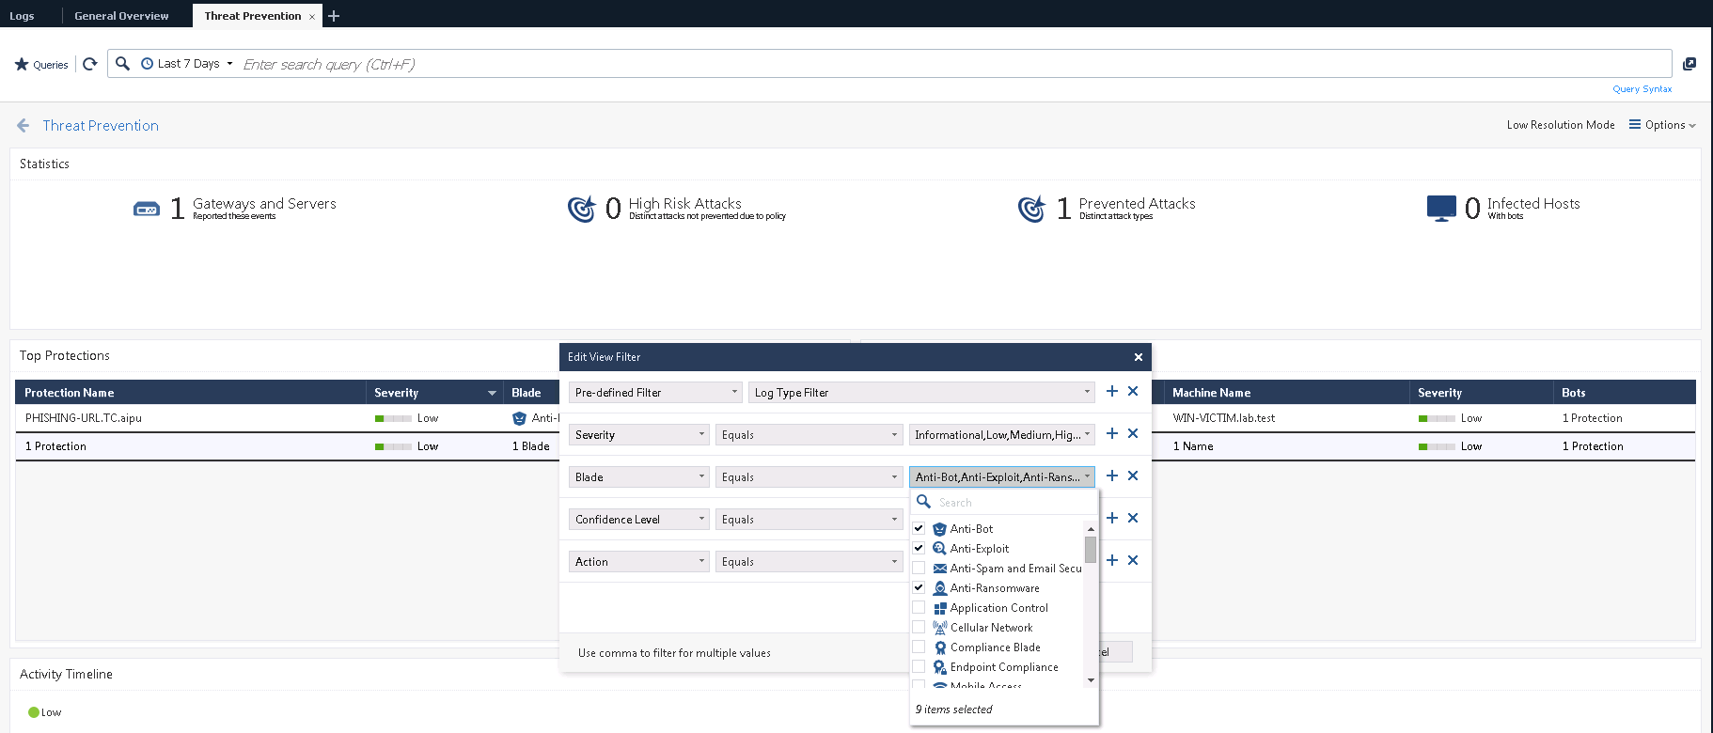Click the blade Search input field
This screenshot has height=733, width=1713.
tap(1014, 503)
